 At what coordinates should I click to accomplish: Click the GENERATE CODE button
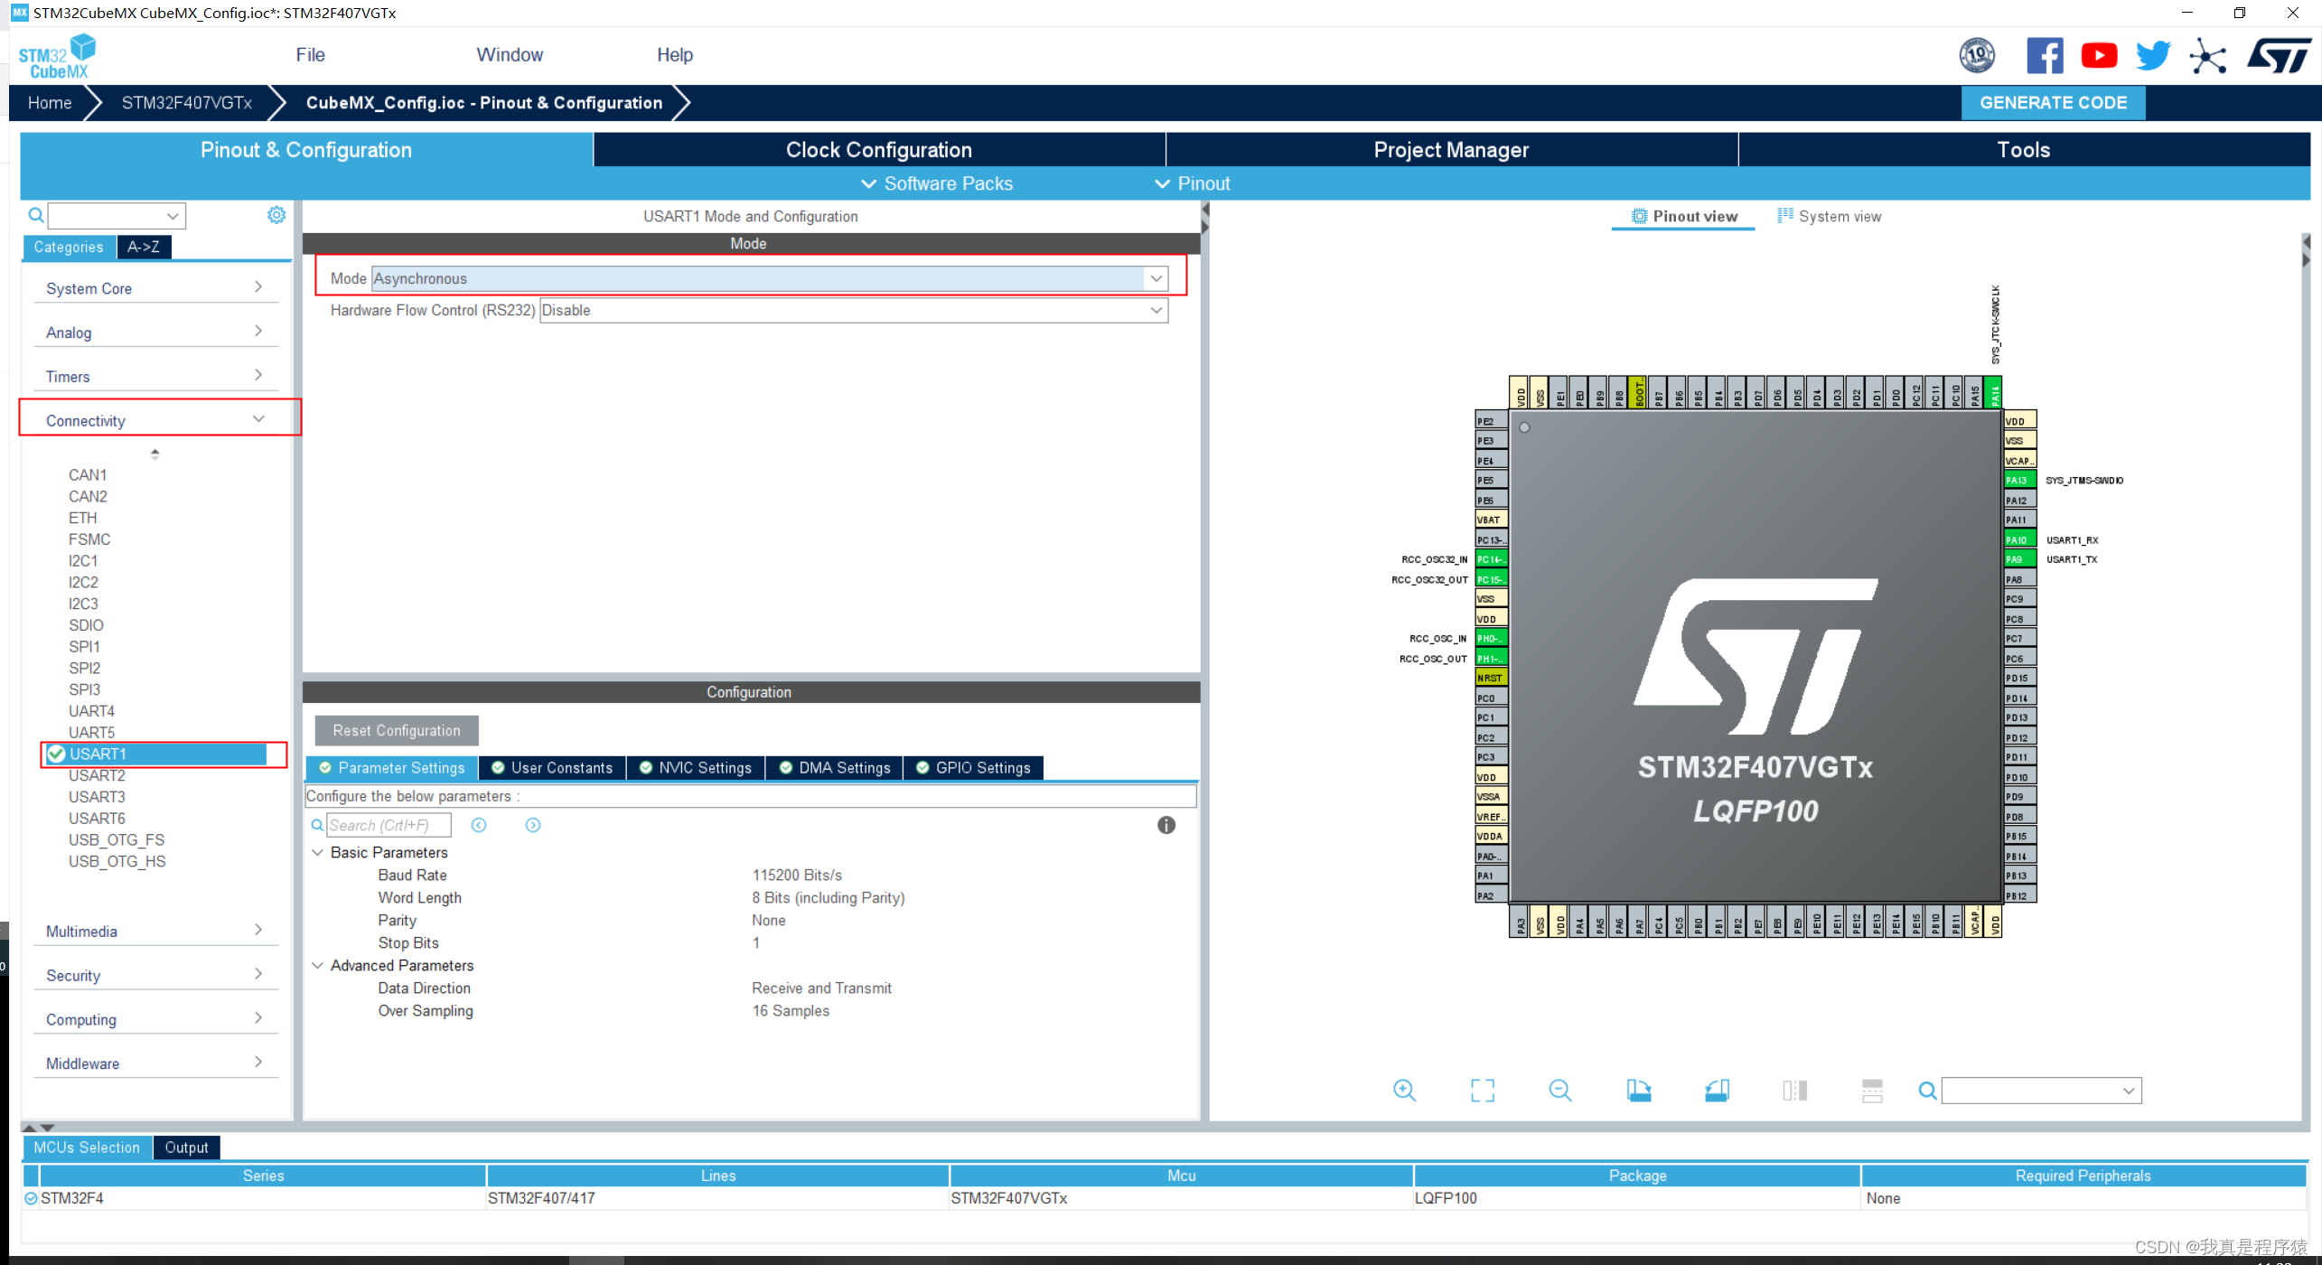2053,103
